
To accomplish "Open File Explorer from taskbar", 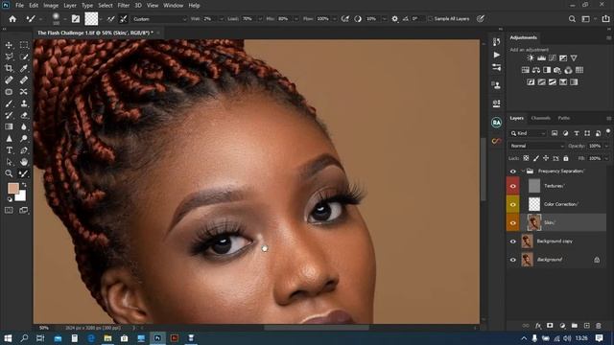I will click(107, 338).
